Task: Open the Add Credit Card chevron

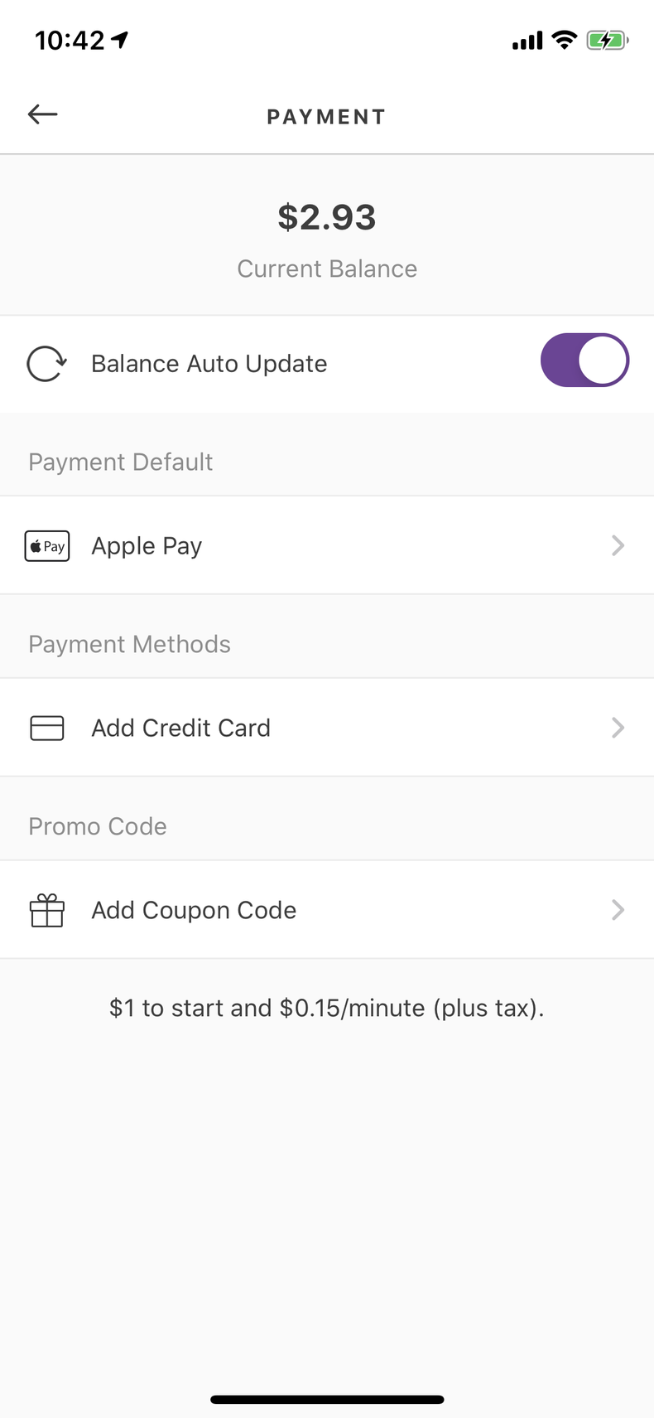Action: point(618,728)
